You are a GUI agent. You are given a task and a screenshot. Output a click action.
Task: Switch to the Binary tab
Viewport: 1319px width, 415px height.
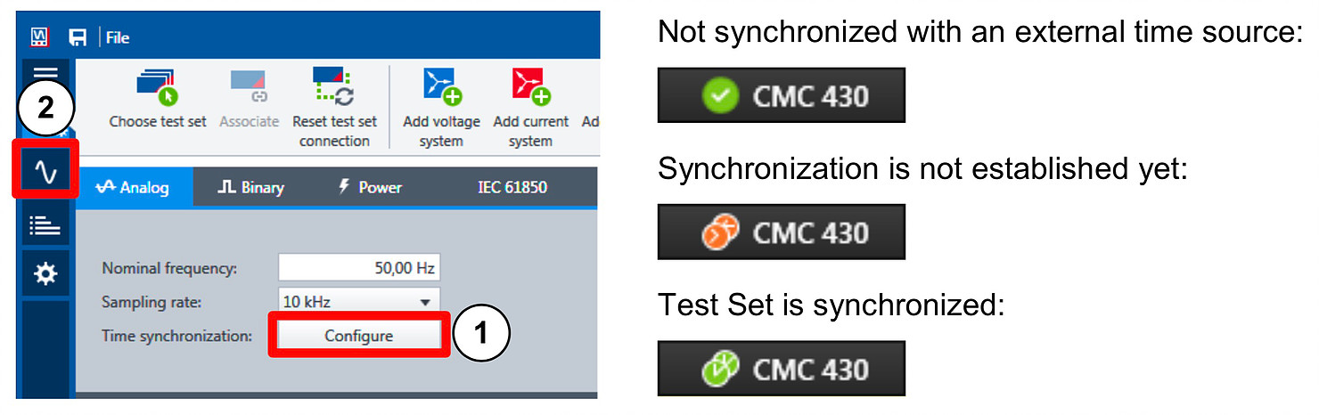coord(251,187)
